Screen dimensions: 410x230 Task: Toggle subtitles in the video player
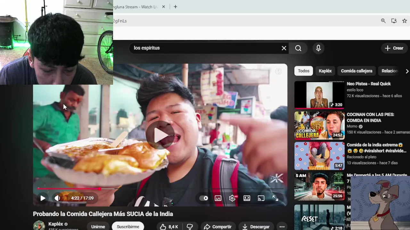point(218,198)
